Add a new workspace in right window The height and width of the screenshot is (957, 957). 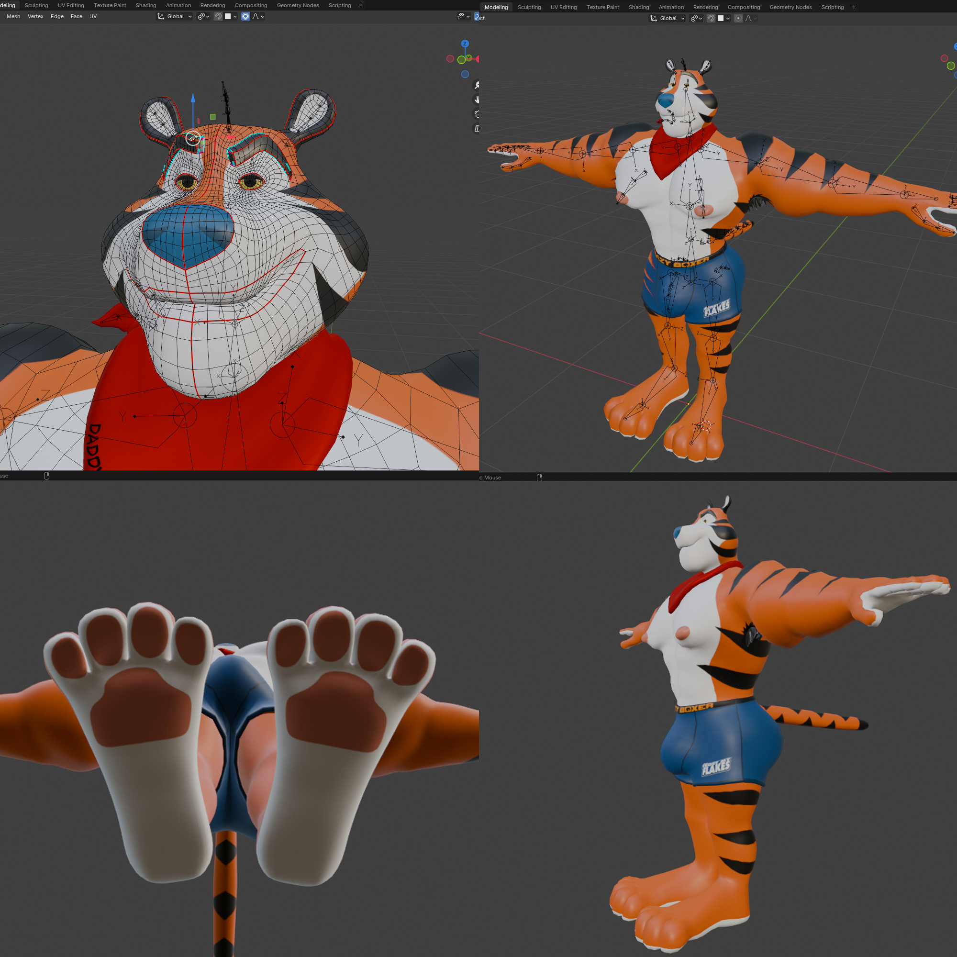(854, 8)
